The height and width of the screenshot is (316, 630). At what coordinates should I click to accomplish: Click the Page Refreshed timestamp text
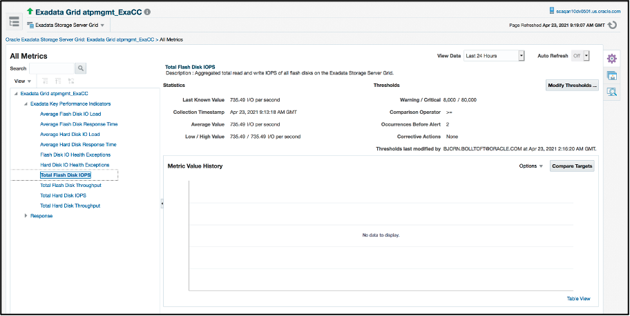click(557, 25)
